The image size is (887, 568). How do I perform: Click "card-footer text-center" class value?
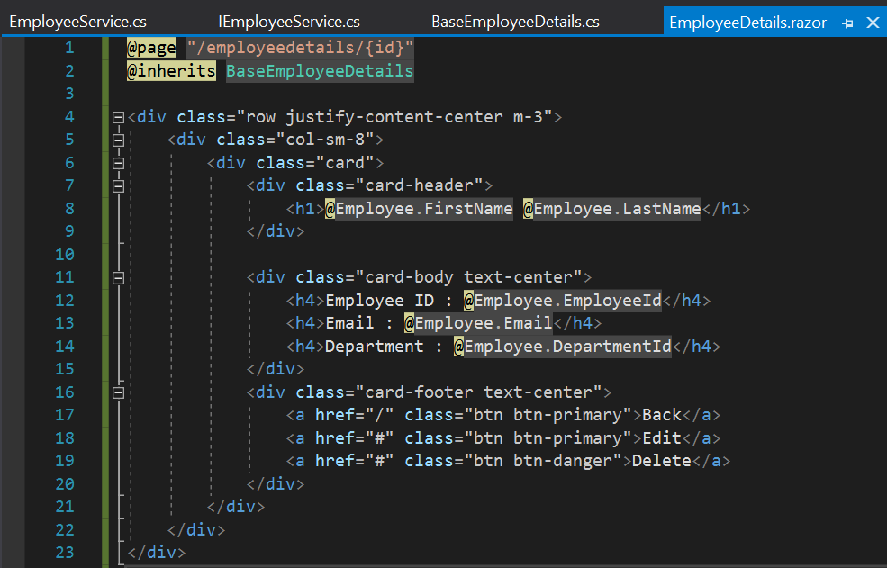click(478, 392)
